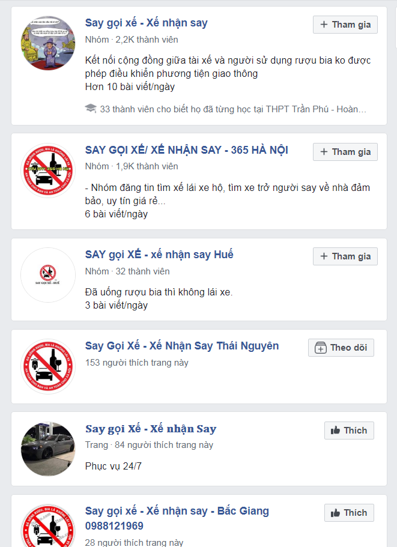This screenshot has height=547, width=397.
Task: Click the thumbs-up icon on the 24/7 page
Action: tap(335, 430)
